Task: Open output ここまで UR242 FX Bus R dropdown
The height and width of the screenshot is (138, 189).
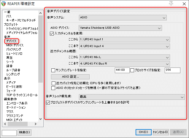Action: 125,64
